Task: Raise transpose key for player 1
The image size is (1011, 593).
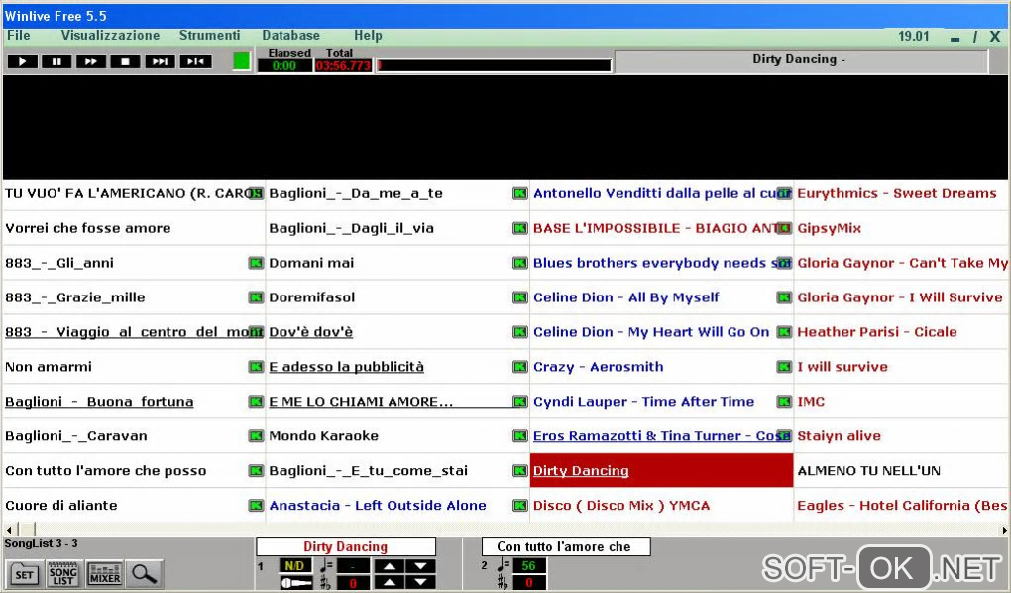Action: pyautogui.click(x=390, y=583)
